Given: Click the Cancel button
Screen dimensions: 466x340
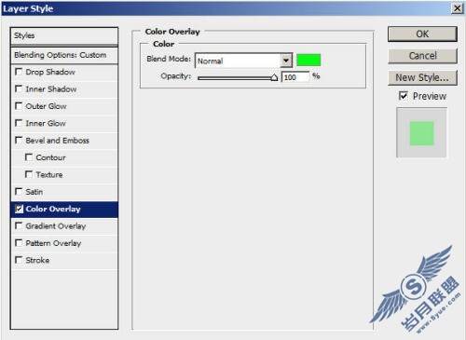Looking at the screenshot, I should [422, 56].
